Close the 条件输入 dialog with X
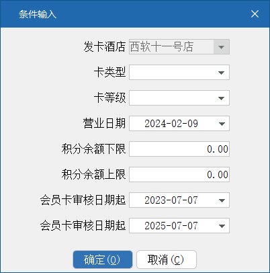Screen dimensions: 270x273 (255, 14)
